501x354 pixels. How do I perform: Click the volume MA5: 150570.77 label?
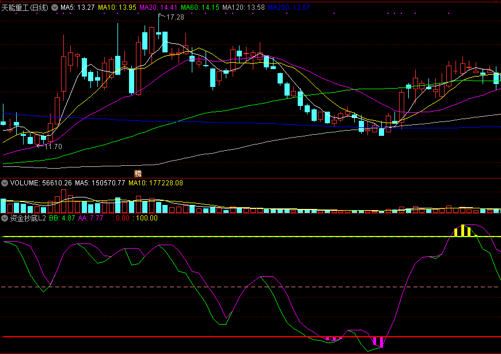click(x=100, y=183)
